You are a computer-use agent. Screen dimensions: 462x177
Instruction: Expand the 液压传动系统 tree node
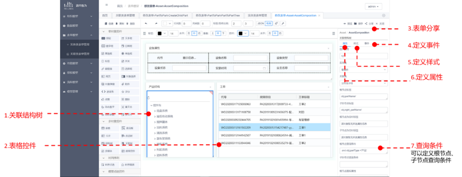click(x=155, y=116)
